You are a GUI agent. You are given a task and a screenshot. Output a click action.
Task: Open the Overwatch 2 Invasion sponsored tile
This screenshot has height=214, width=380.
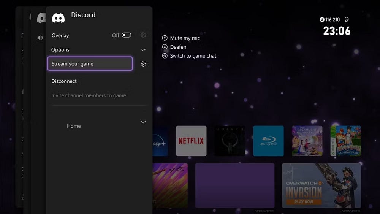[x=321, y=185]
